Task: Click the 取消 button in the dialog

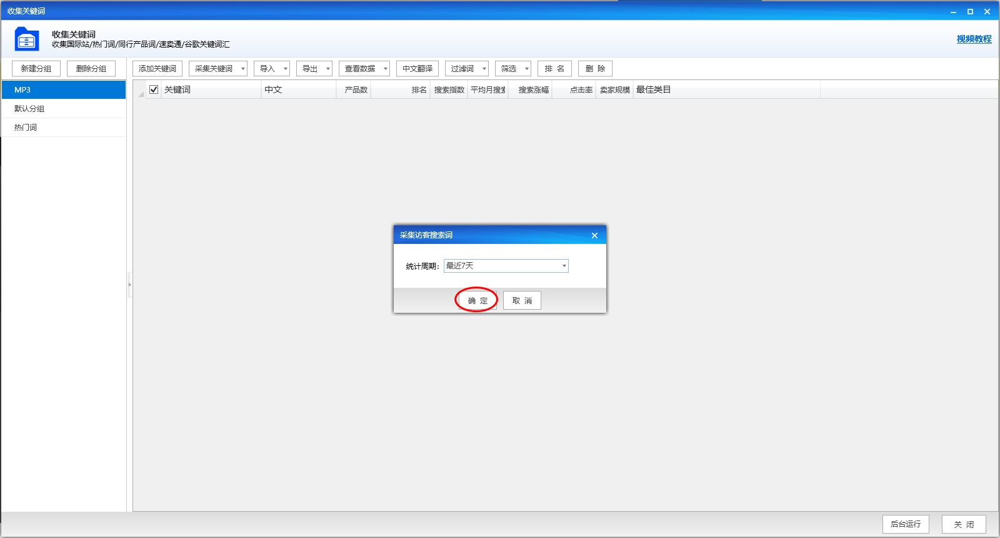Action: pyautogui.click(x=522, y=300)
